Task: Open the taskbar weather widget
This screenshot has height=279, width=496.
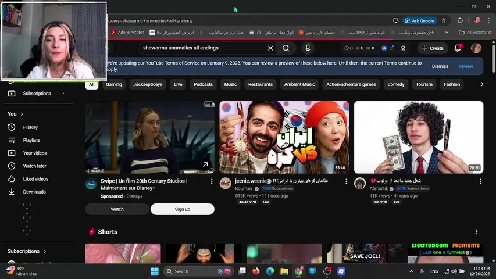Action: pyautogui.click(x=22, y=271)
